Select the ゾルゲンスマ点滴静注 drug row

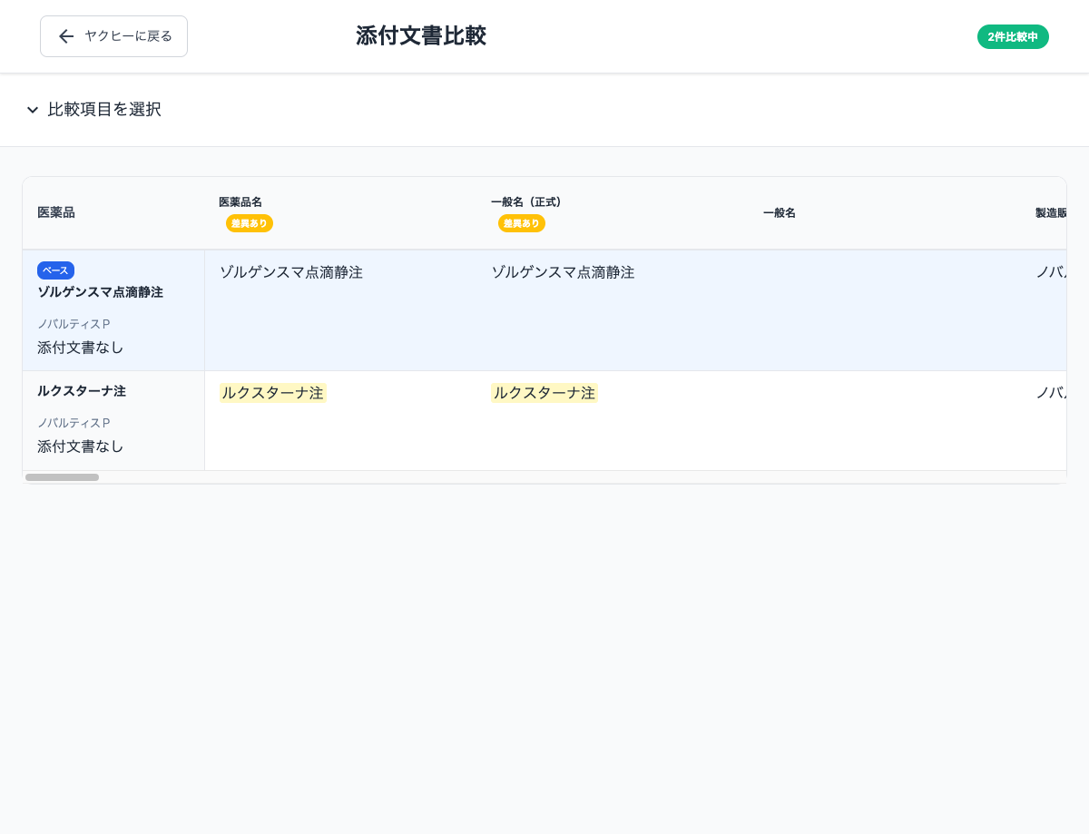101,292
